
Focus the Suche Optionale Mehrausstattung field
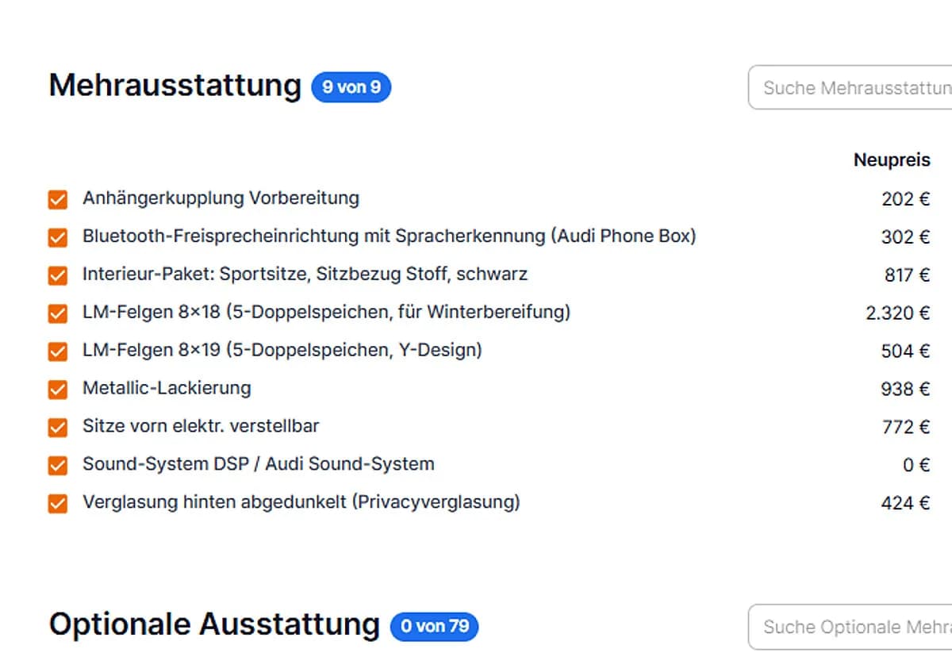[850, 627]
